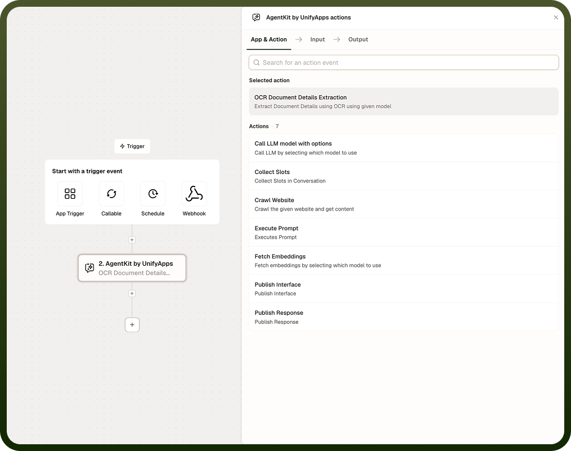Click arrow between App & Action and Input

coord(299,39)
